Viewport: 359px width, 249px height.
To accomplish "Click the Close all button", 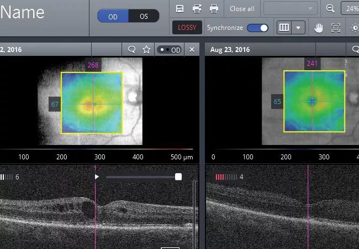I will click(x=242, y=8).
